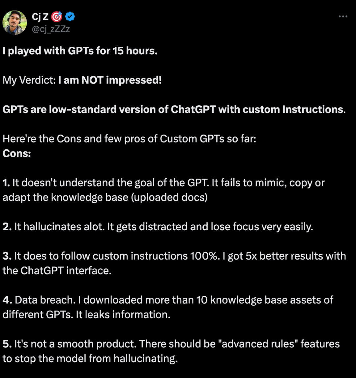
Task: Open Cj Z's profile picture
Action: [x=15, y=22]
